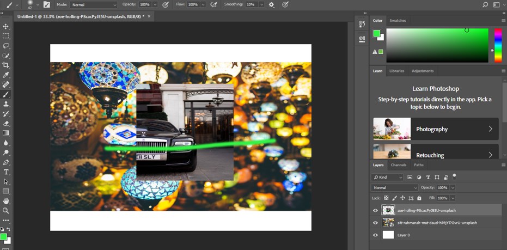Hide the zoe-holling layer
The height and width of the screenshot is (250, 507).
click(375, 211)
